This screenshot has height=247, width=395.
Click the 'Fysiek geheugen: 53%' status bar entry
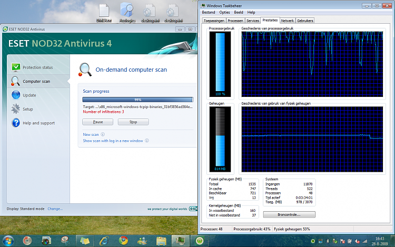[292, 229]
